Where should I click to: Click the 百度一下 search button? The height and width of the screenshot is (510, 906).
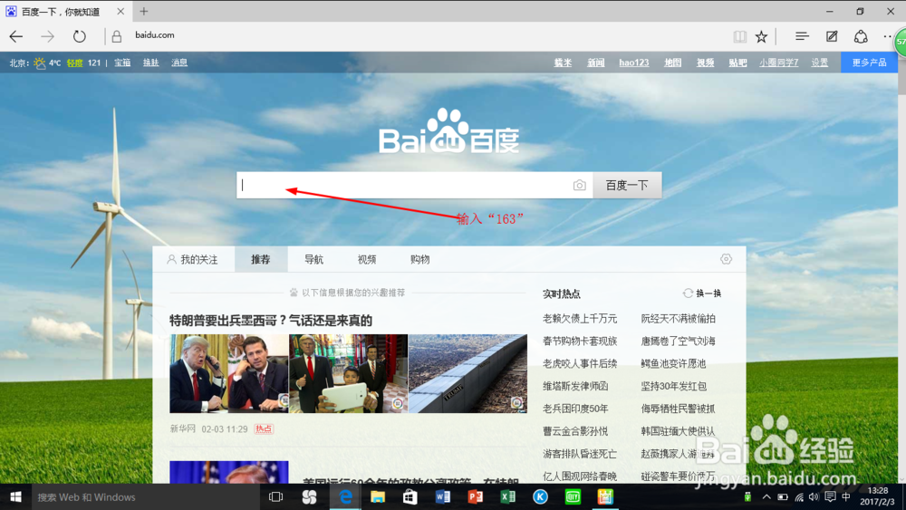(x=627, y=185)
